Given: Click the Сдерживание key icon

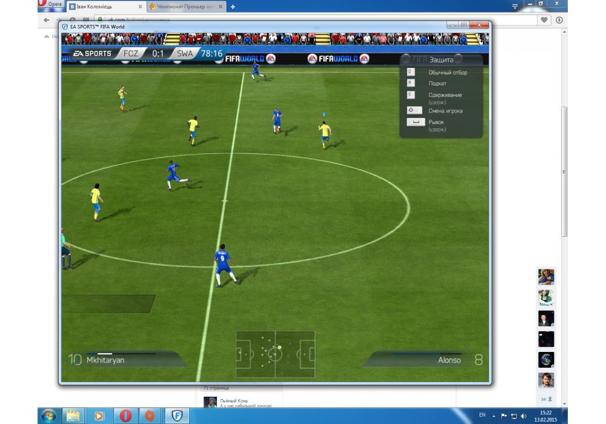Looking at the screenshot, I should coord(410,94).
